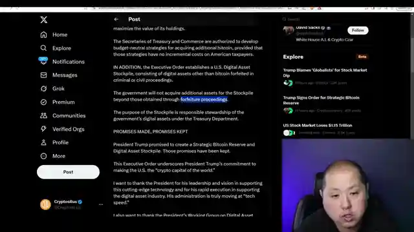The height and width of the screenshot is (232, 414).
Task: Click 'PROMISES MADE, PROMISES KEPT' text
Action: tap(151, 131)
